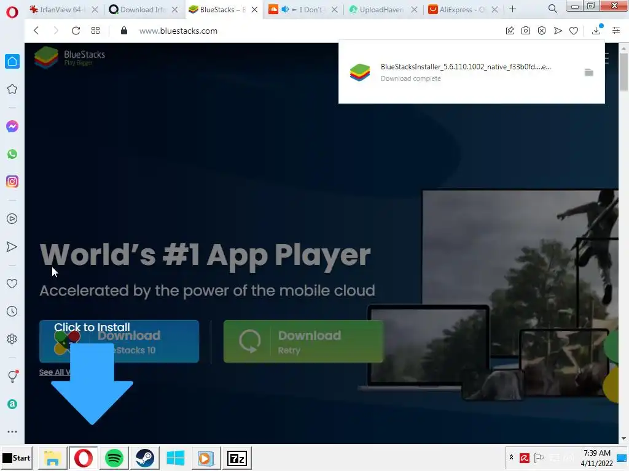Open tips lightbulb icon in sidebar

12,376
